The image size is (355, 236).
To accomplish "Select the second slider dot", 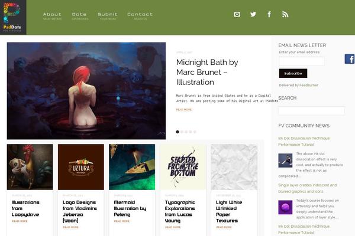I will click(x=182, y=132).
